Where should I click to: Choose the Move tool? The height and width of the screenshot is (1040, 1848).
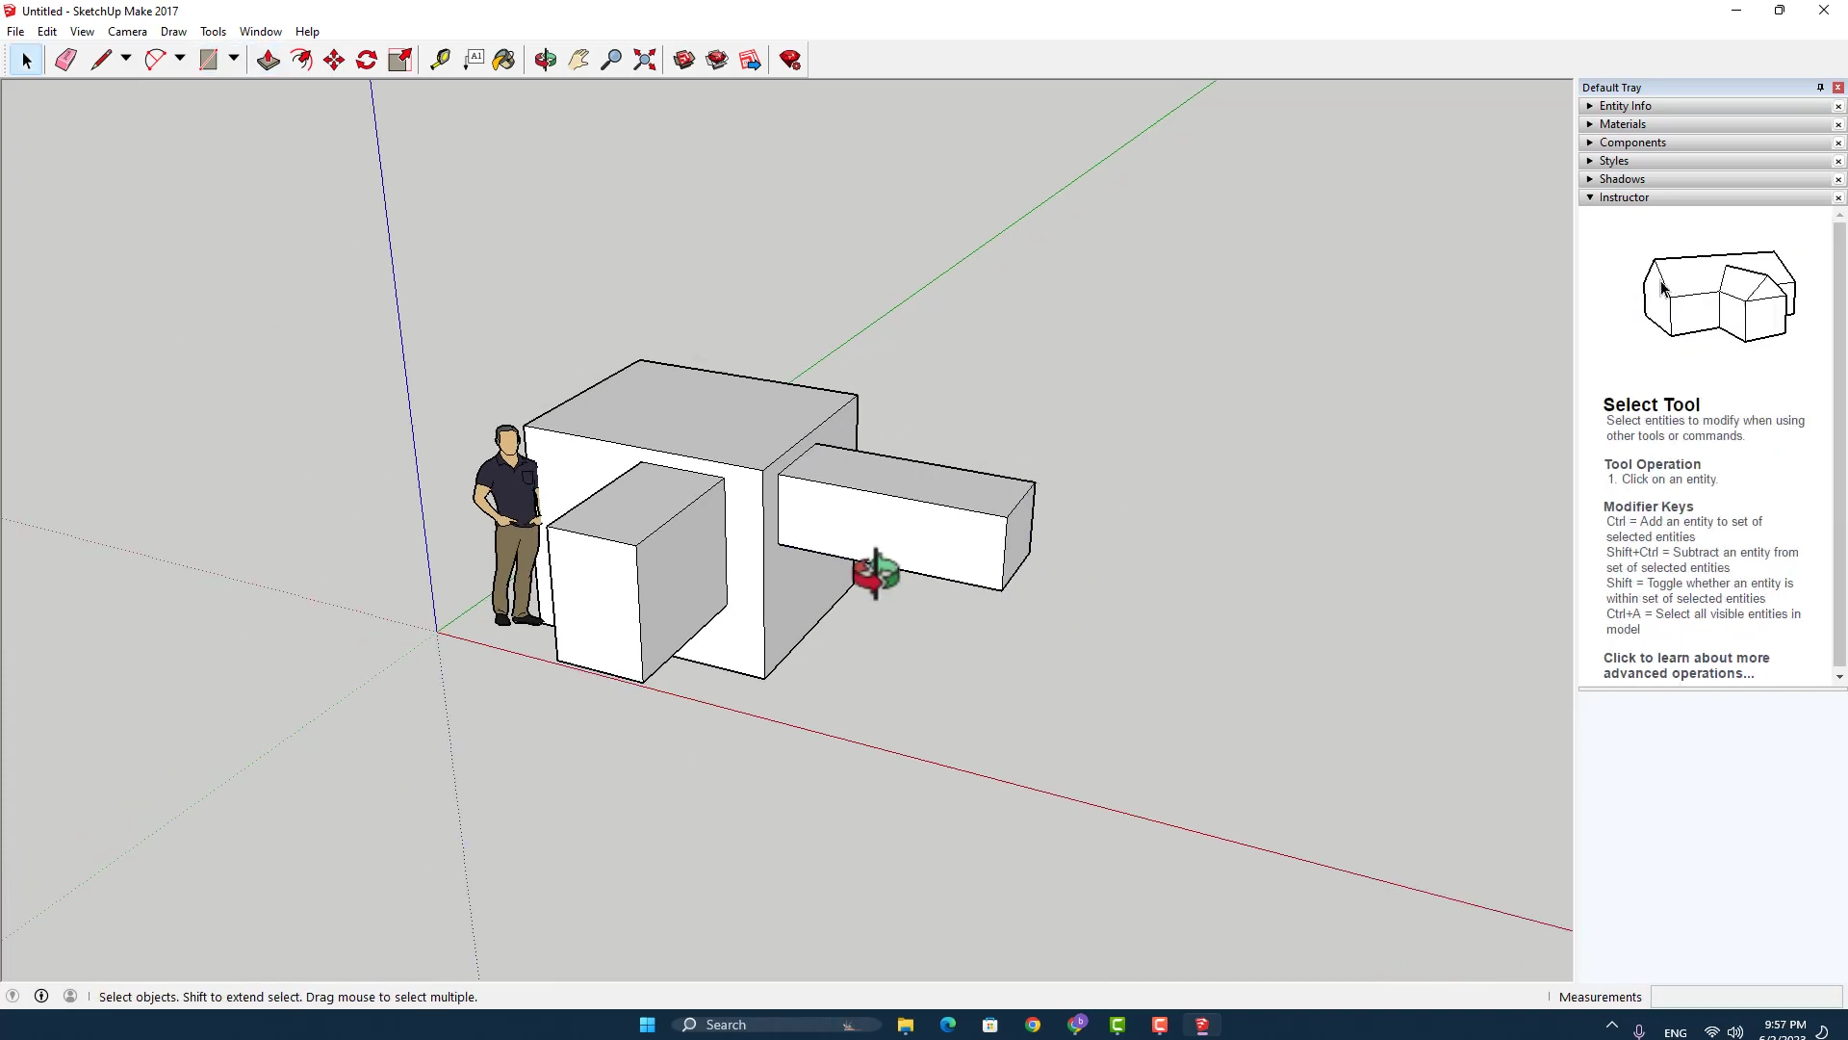click(334, 60)
